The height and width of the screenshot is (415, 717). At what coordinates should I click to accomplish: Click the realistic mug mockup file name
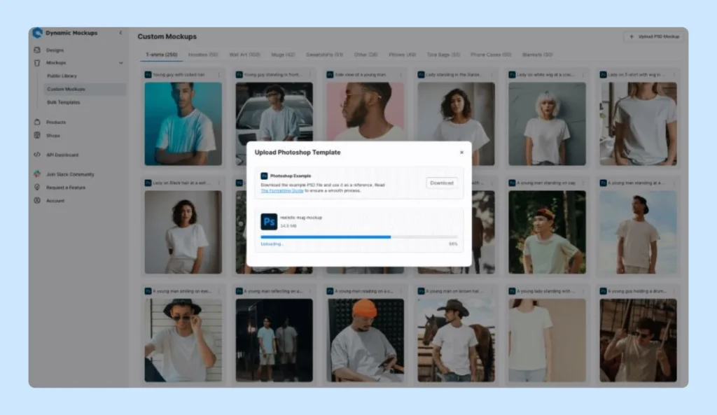[x=301, y=218]
